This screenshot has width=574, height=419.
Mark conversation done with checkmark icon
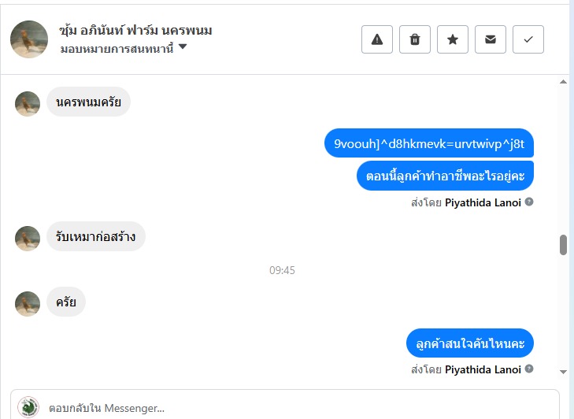click(528, 39)
